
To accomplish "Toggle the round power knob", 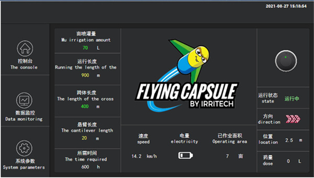I will (285, 60).
